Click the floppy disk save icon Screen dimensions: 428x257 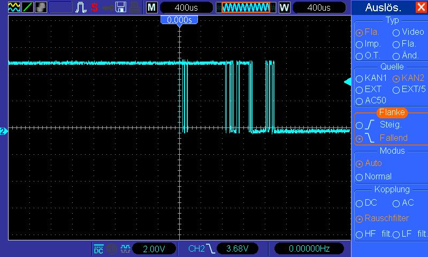pyautogui.click(x=121, y=7)
